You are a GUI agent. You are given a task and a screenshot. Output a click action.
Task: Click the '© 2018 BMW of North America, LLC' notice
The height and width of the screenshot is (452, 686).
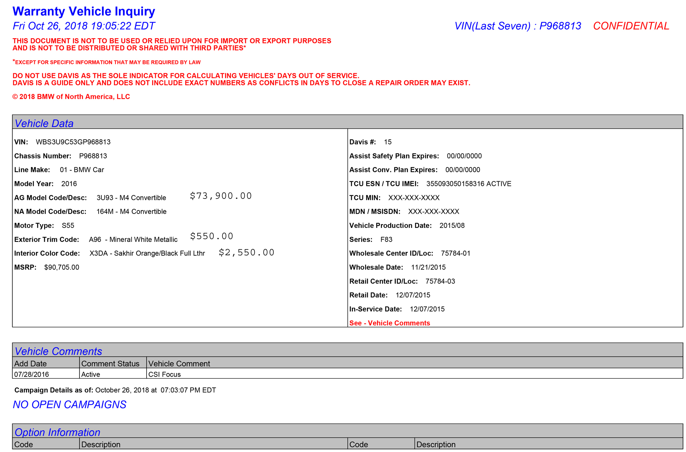pos(71,97)
